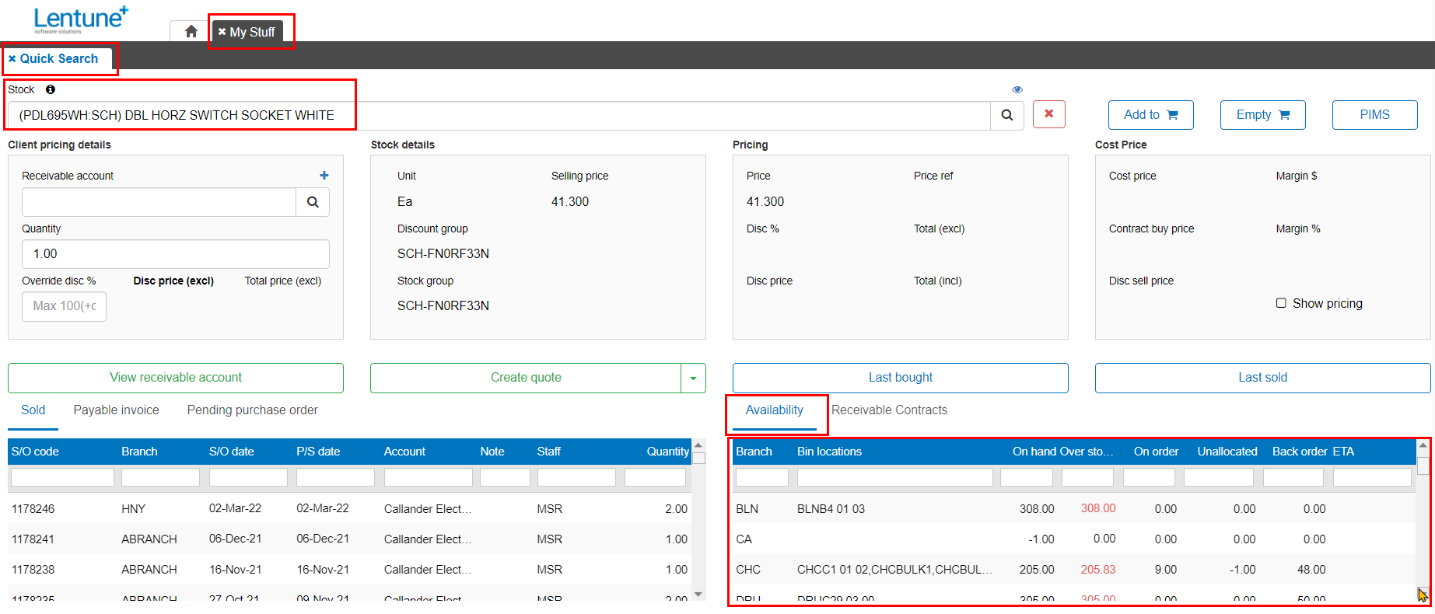1435x614 pixels.
Task: Close the Quick Search tab
Action: tap(12, 59)
